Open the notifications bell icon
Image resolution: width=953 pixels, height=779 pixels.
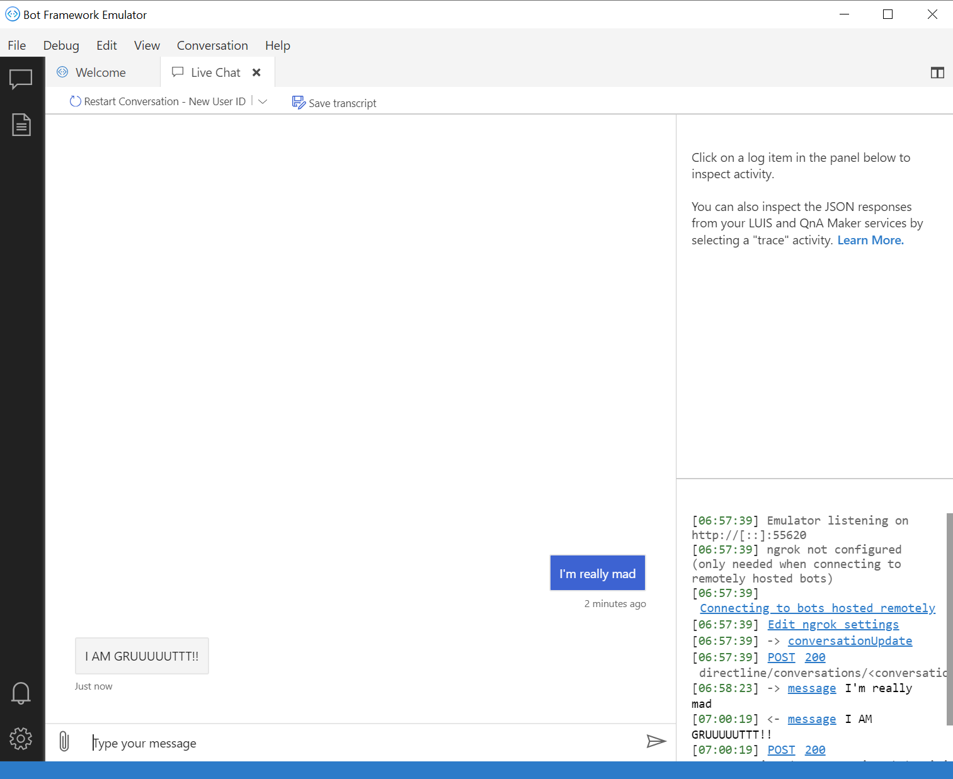(21, 693)
